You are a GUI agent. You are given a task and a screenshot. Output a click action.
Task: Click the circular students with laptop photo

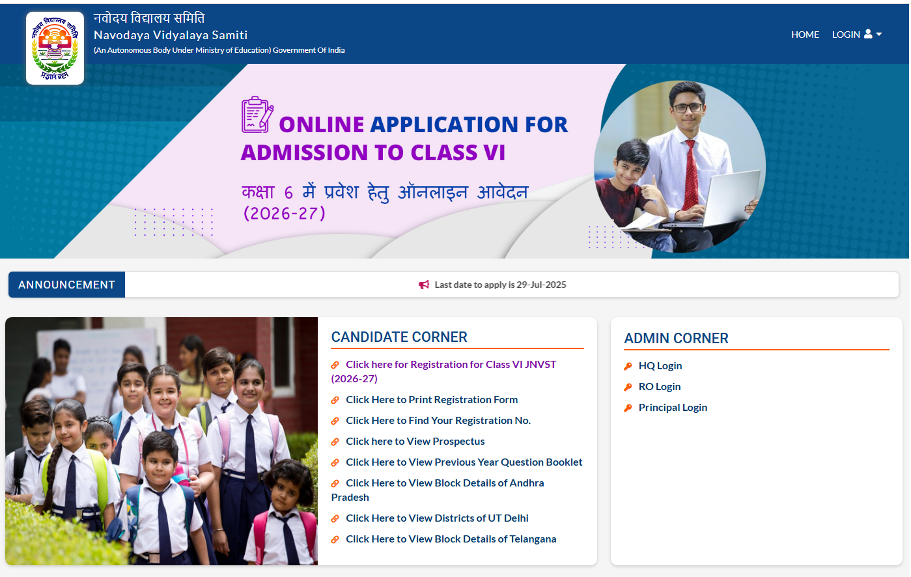coord(680,167)
